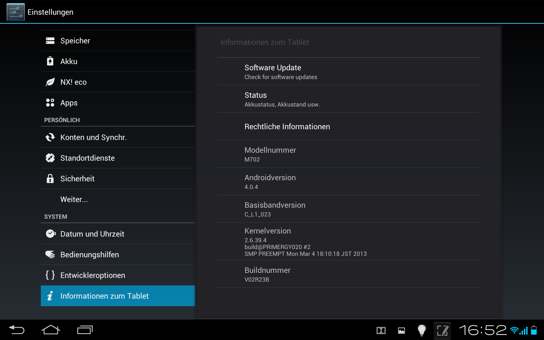Tap the lightbulb icon in system bar
The width and height of the screenshot is (544, 340).
point(422,330)
